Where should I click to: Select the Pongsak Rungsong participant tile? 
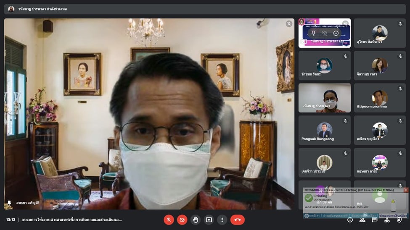tap(324, 130)
